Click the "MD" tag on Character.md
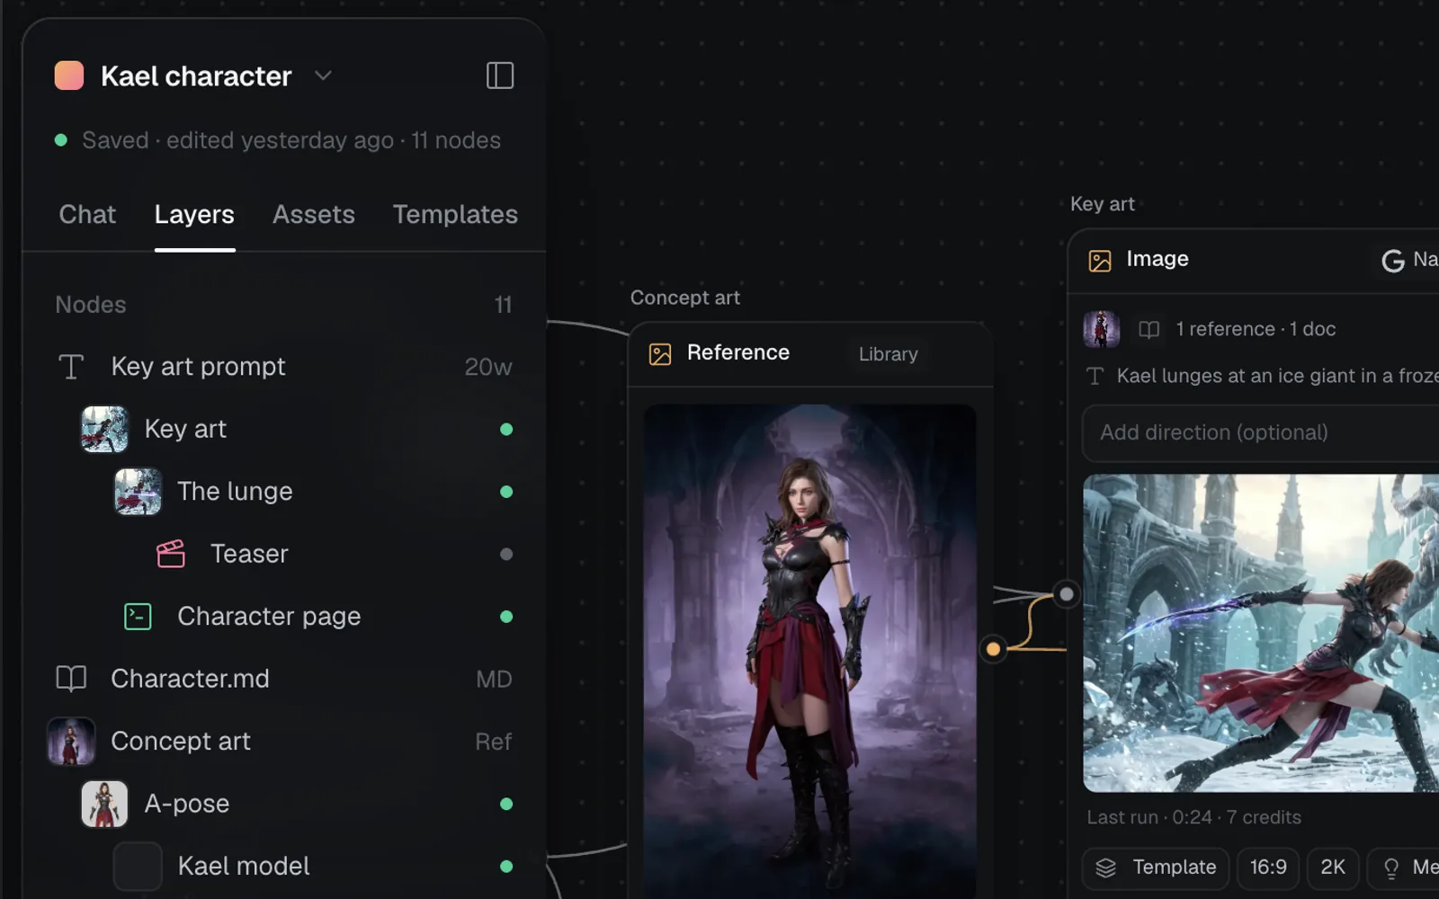 (x=494, y=679)
